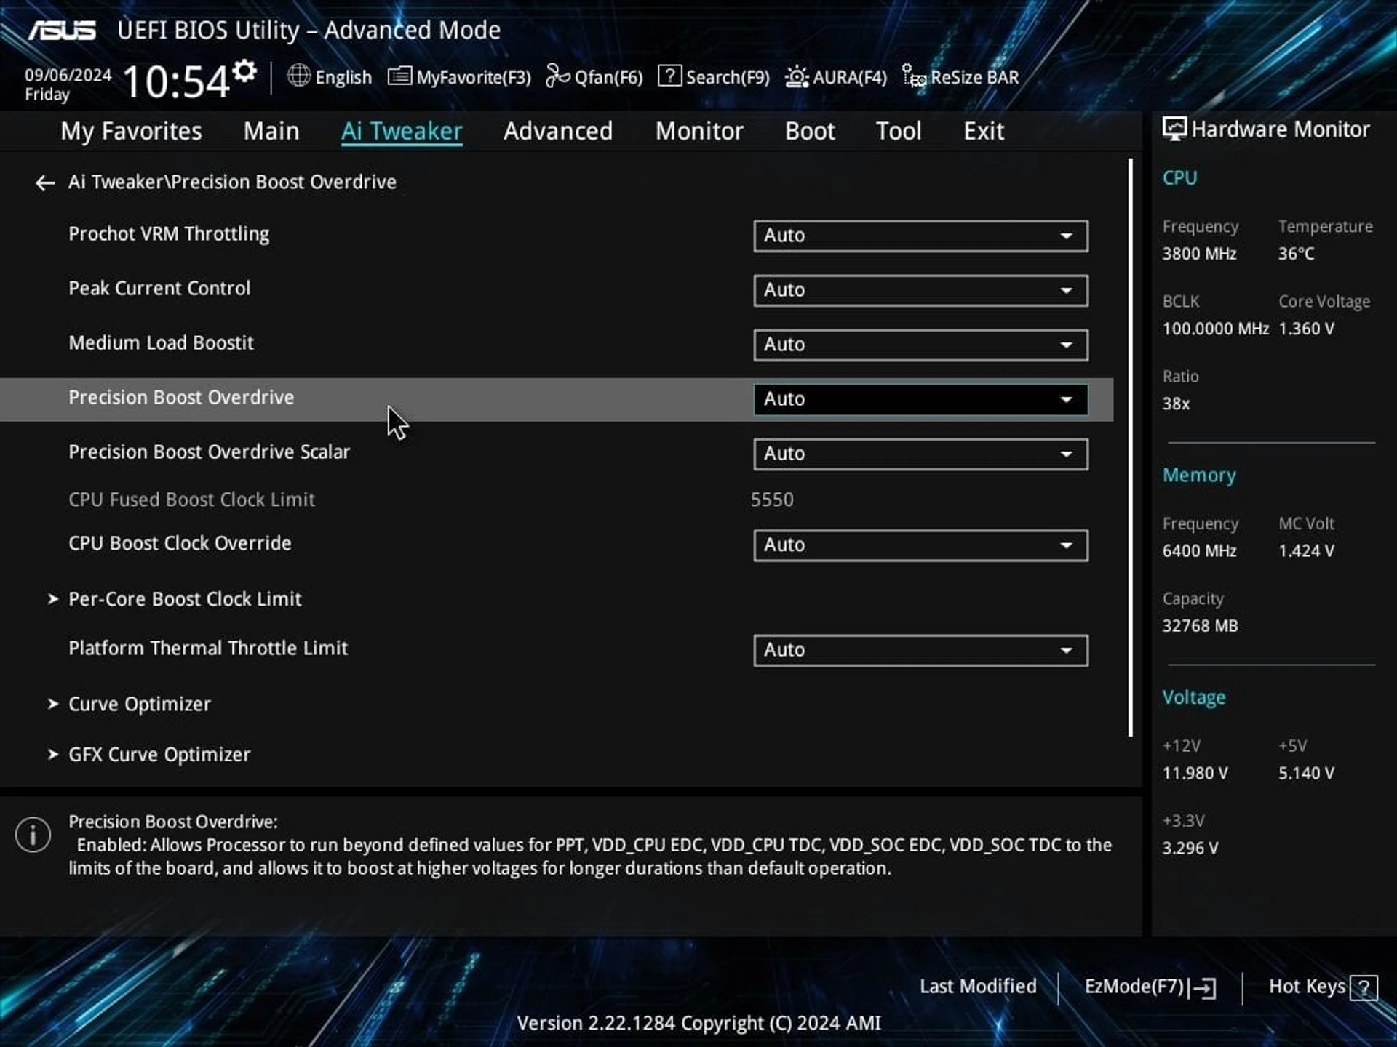Click the ASUS logo
This screenshot has height=1047, width=1397.
(x=62, y=31)
